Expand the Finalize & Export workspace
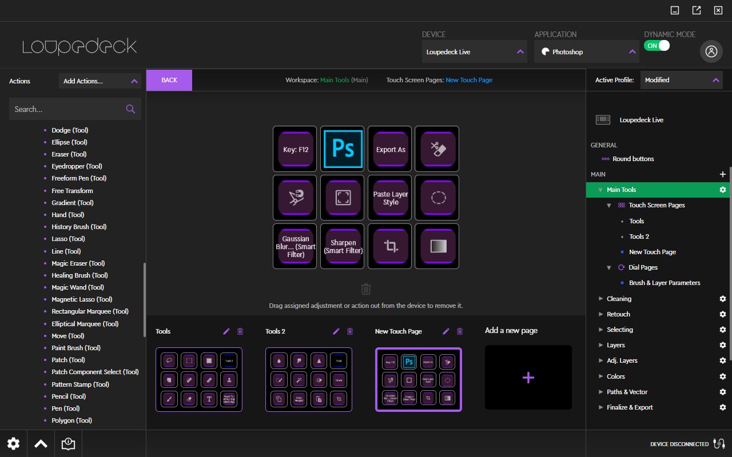The image size is (732, 457). click(600, 407)
